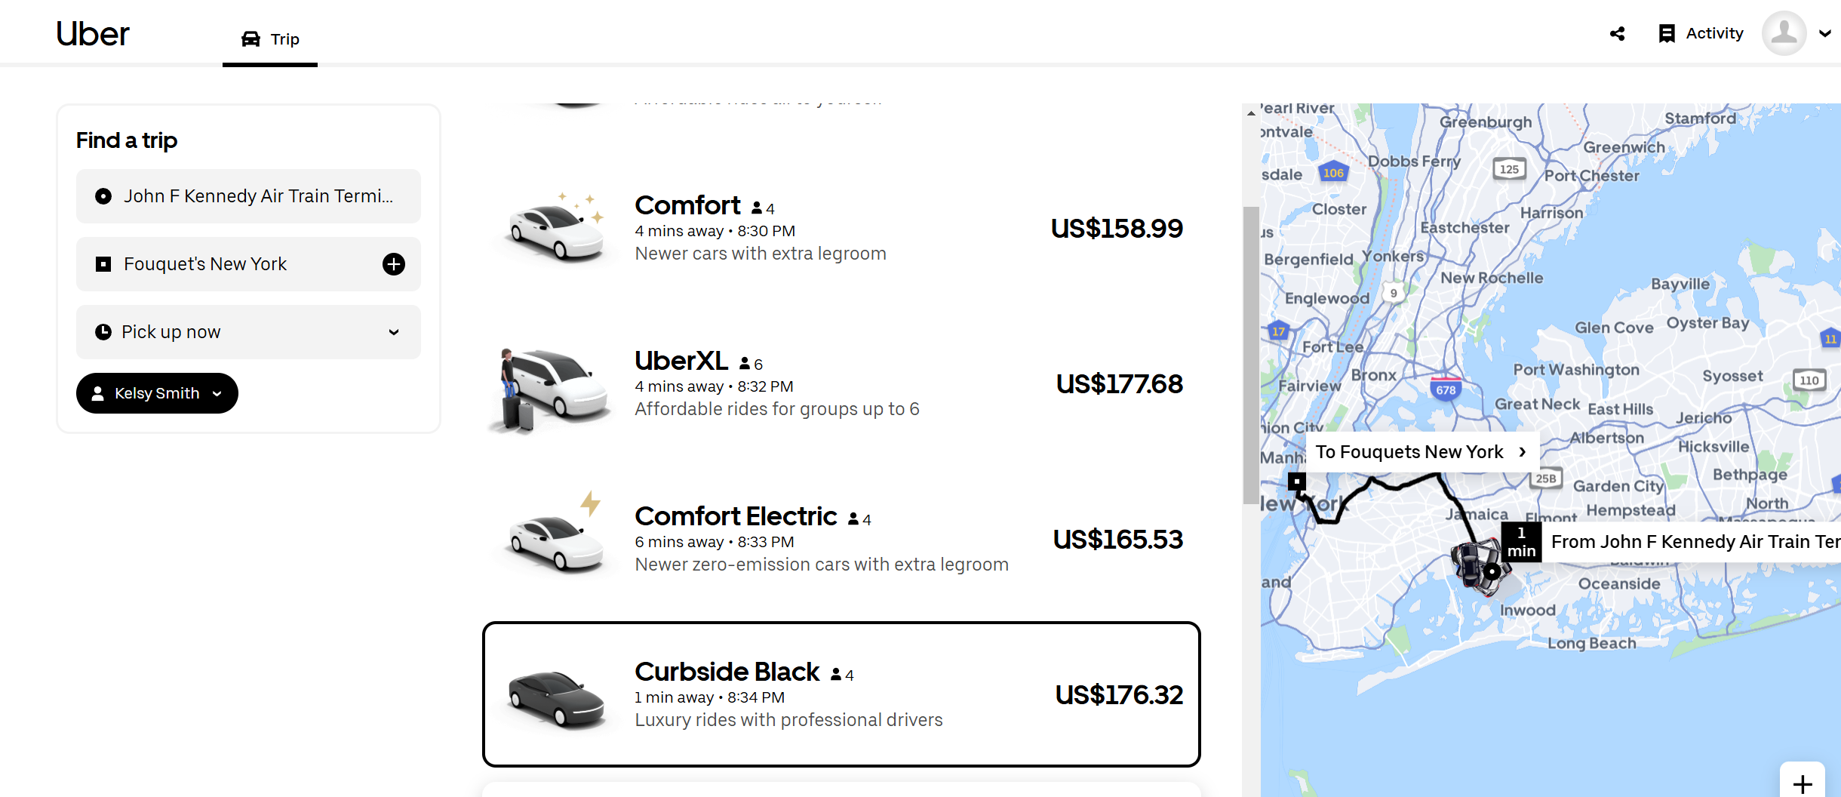Viewport: 1841px width, 797px height.
Task: Open the profile avatar menu
Action: [1784, 33]
